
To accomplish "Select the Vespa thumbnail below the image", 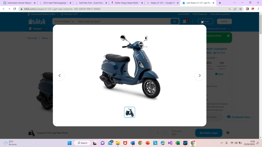I will pyautogui.click(x=129, y=112).
